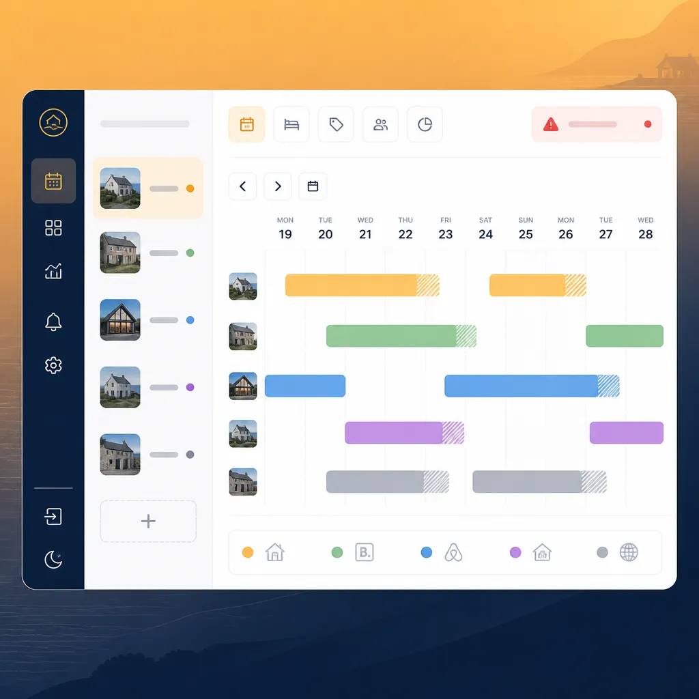Go to next week with right chevron
699x699 pixels.
(277, 186)
